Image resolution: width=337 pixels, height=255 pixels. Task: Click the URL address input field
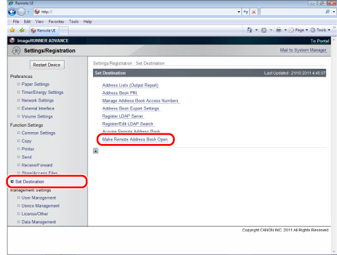138,12
